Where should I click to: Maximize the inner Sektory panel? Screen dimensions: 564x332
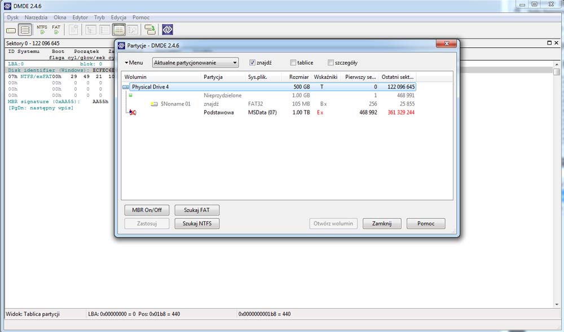[x=549, y=43]
